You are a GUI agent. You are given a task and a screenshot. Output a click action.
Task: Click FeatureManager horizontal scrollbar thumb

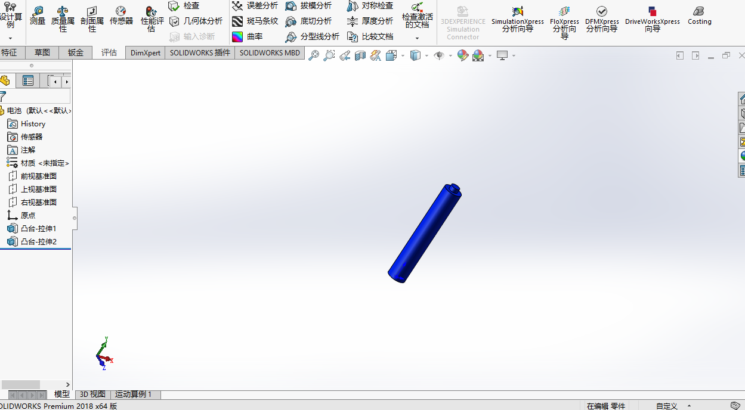[x=20, y=384]
